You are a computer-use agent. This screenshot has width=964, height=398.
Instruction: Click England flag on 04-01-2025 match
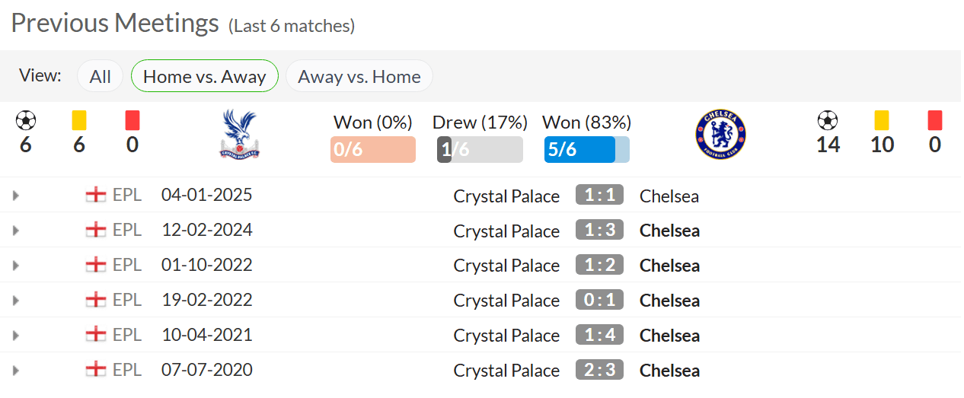click(x=96, y=196)
